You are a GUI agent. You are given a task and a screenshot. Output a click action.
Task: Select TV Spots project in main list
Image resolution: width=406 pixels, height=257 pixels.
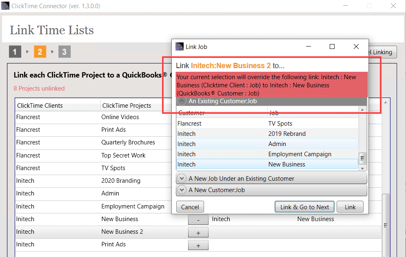[x=93, y=168]
